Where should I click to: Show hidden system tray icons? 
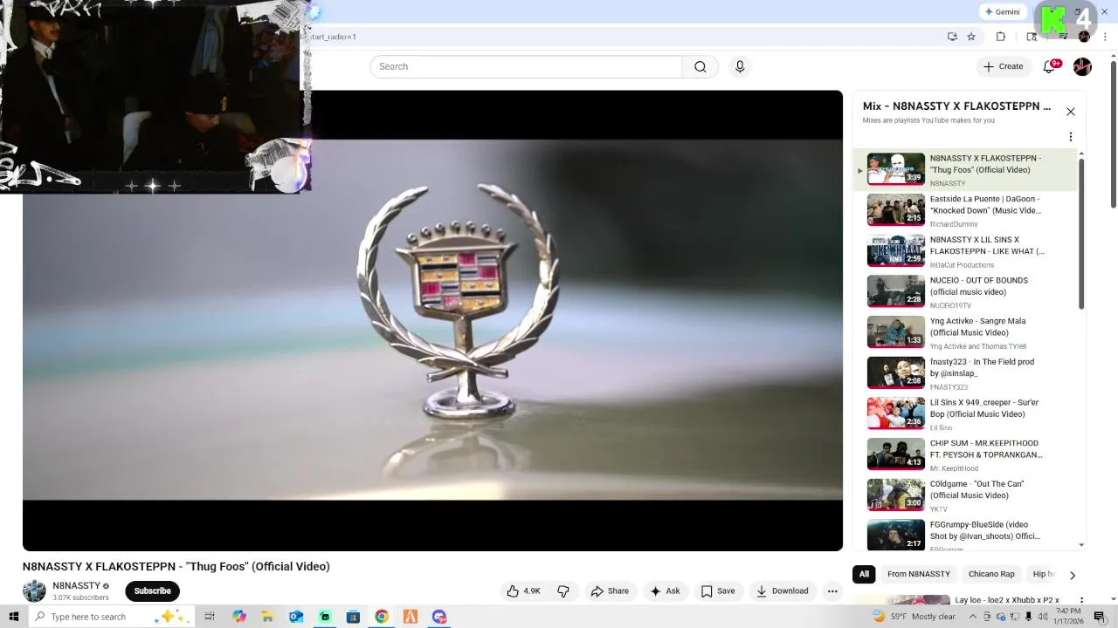click(973, 617)
